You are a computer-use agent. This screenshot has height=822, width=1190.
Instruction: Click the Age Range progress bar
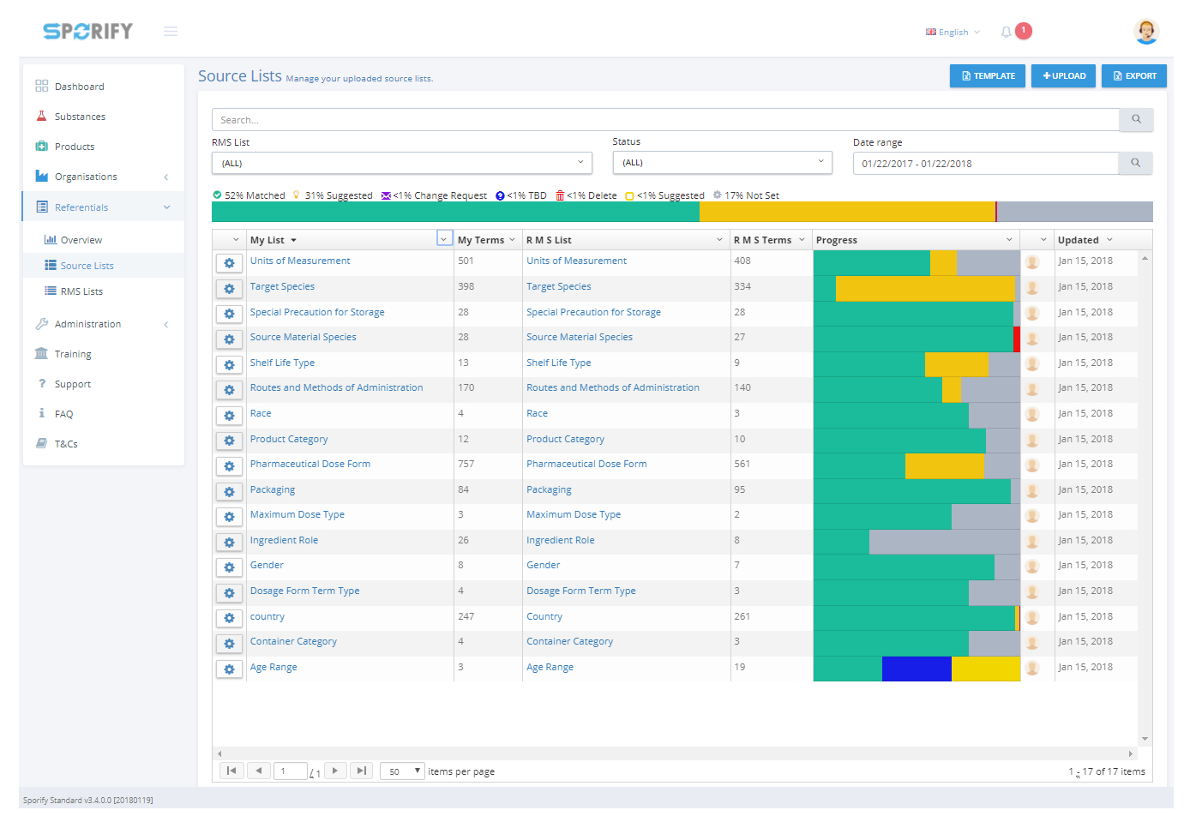(x=917, y=669)
